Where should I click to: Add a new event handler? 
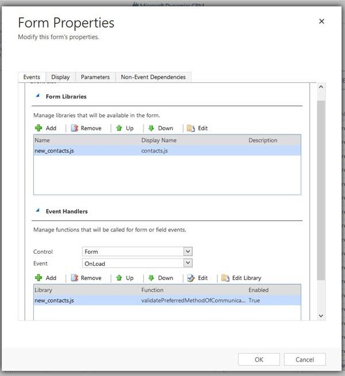click(x=45, y=278)
